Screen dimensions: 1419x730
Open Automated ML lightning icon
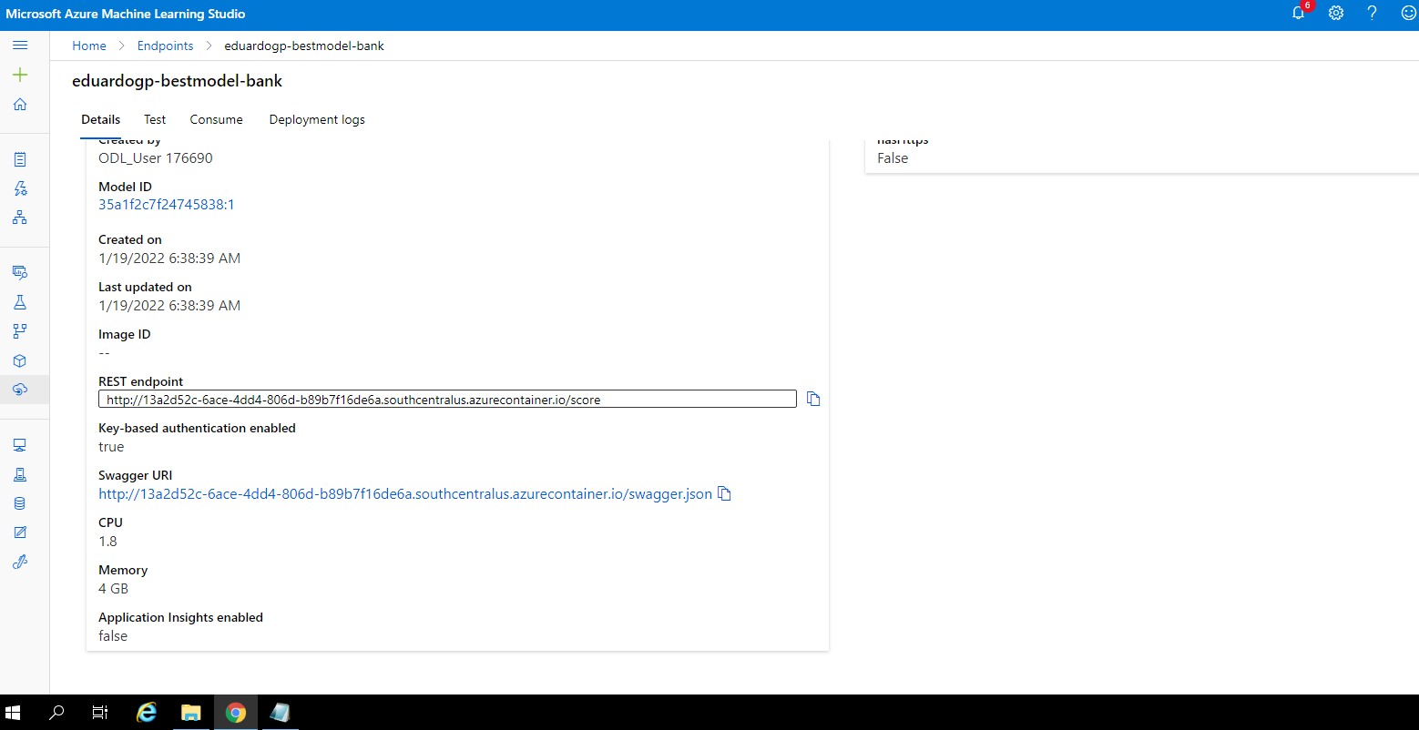click(x=20, y=188)
